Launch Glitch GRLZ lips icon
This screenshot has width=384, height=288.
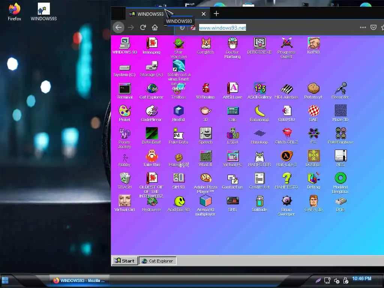click(286, 133)
